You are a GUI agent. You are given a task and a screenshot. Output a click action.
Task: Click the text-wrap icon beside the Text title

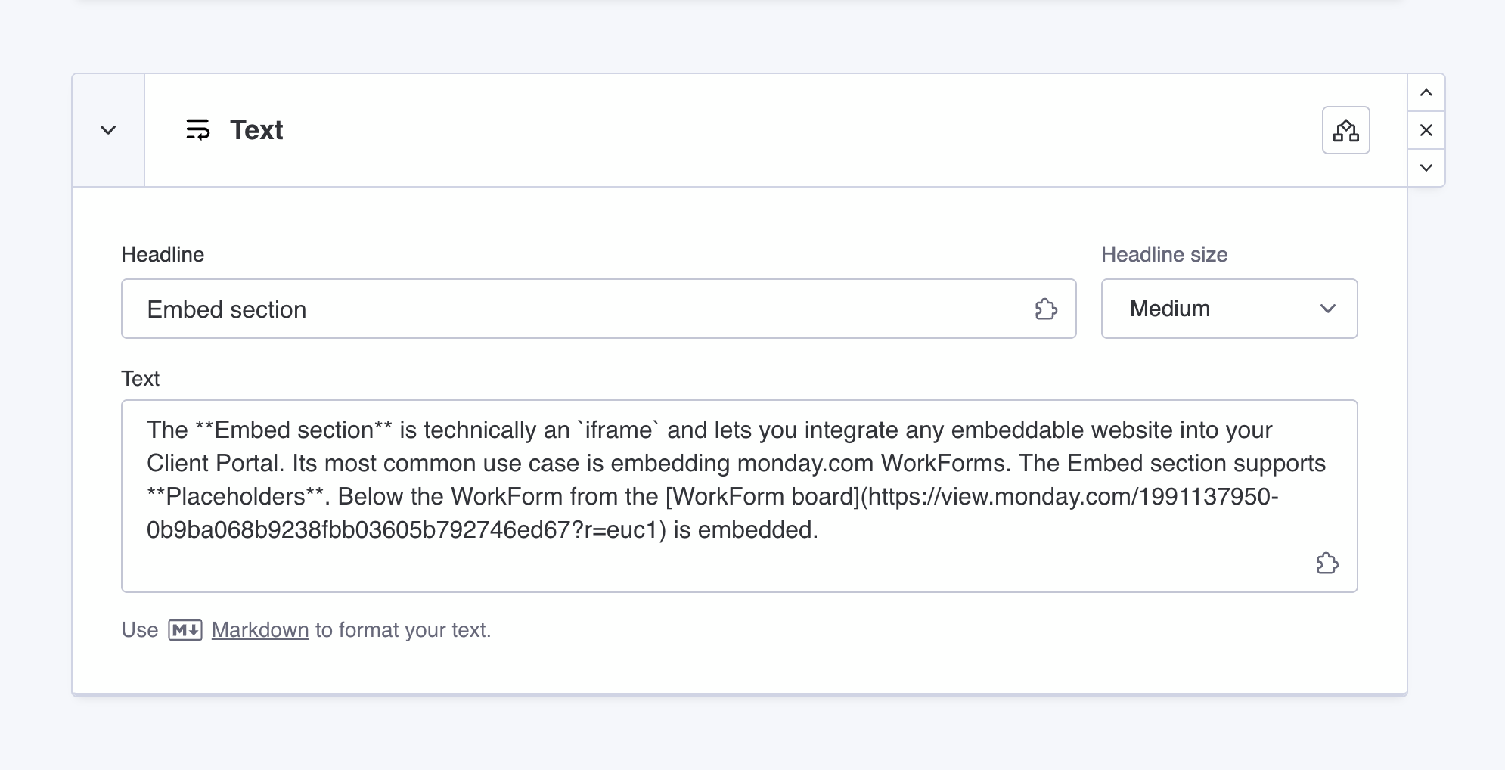coord(198,130)
